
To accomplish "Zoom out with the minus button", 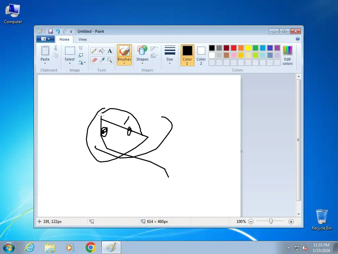I will click(251, 221).
